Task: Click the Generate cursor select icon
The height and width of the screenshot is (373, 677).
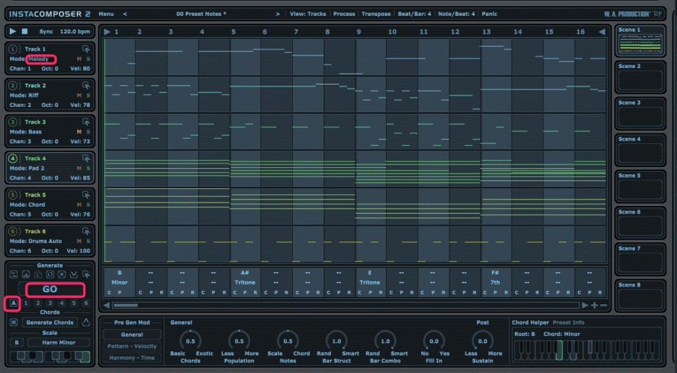Action: (x=86, y=274)
